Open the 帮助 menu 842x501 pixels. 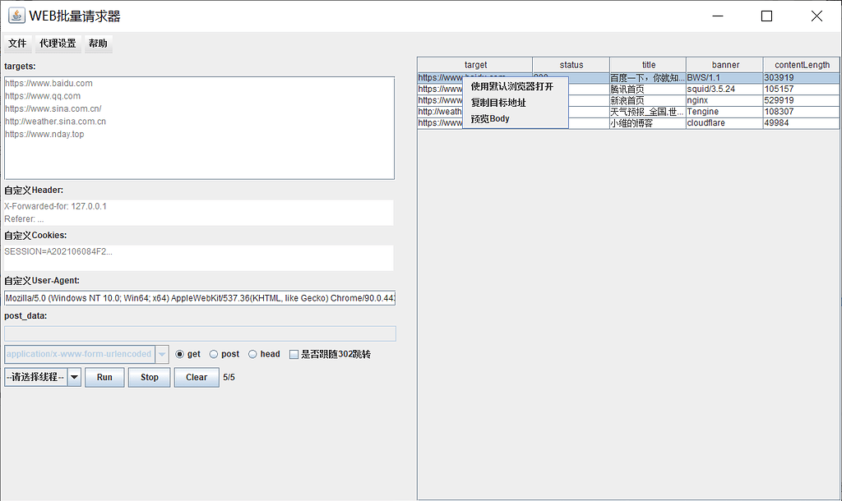(x=98, y=44)
